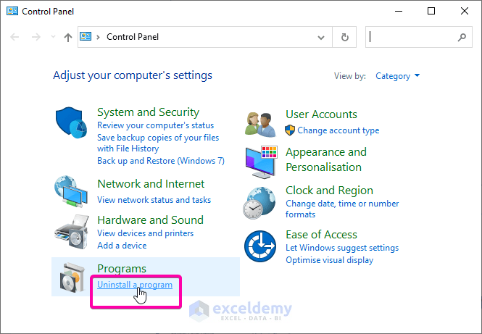Click the Control Panel search box
Viewport: 482px width, 334px height.
pyautogui.click(x=413, y=37)
